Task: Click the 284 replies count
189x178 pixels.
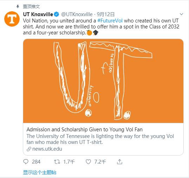Action: click(36, 162)
